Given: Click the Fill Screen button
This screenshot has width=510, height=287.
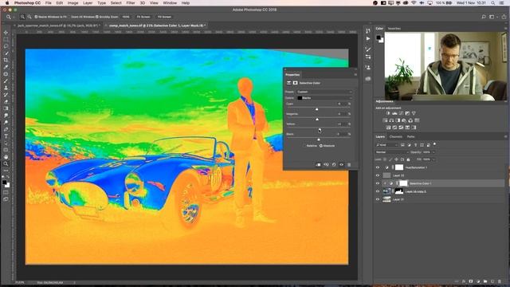Looking at the screenshot, I should [x=164, y=17].
